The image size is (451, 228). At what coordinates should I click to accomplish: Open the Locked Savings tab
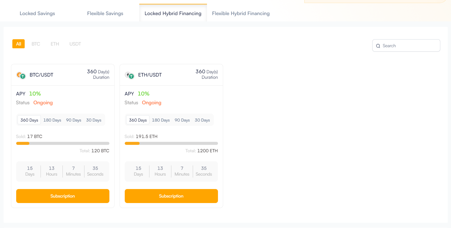click(x=37, y=13)
